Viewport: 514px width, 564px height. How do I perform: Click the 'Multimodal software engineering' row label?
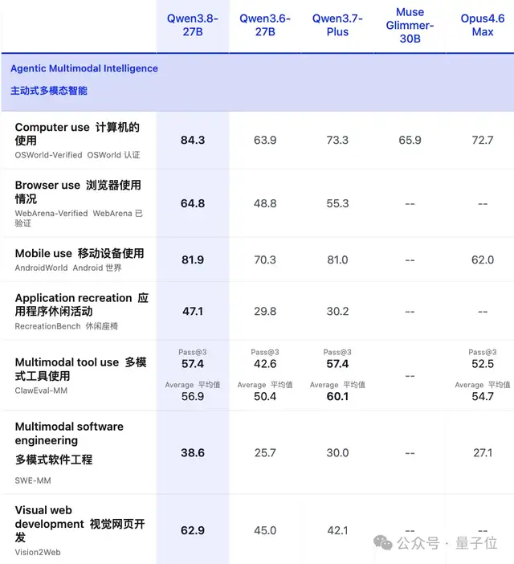[69, 433]
